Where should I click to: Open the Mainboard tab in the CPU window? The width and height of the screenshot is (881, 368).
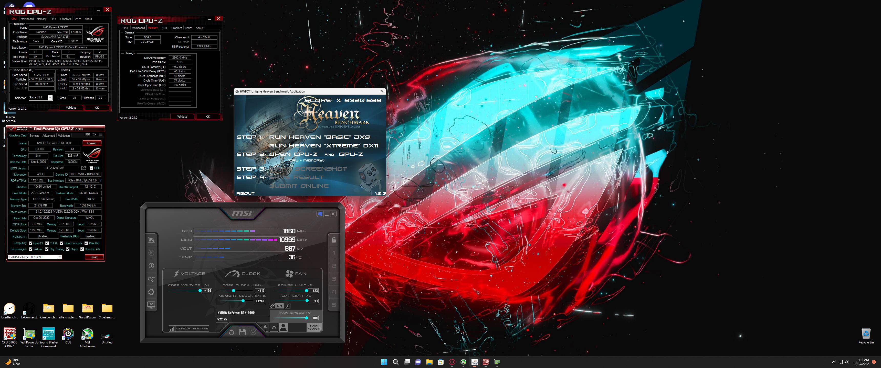pyautogui.click(x=27, y=19)
